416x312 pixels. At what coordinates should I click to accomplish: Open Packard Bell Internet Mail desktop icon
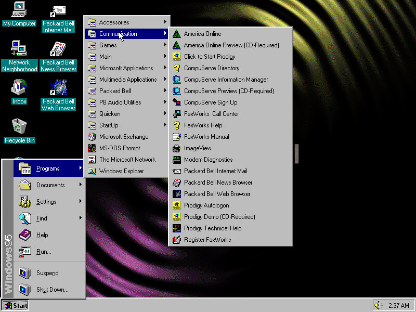(58, 11)
